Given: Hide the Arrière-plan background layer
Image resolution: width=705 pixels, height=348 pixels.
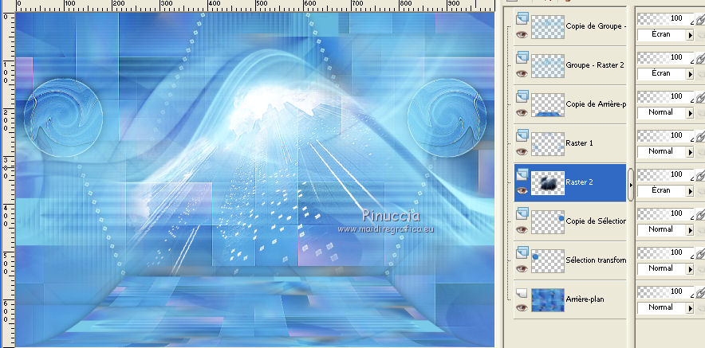Looking at the screenshot, I should pyautogui.click(x=522, y=308).
